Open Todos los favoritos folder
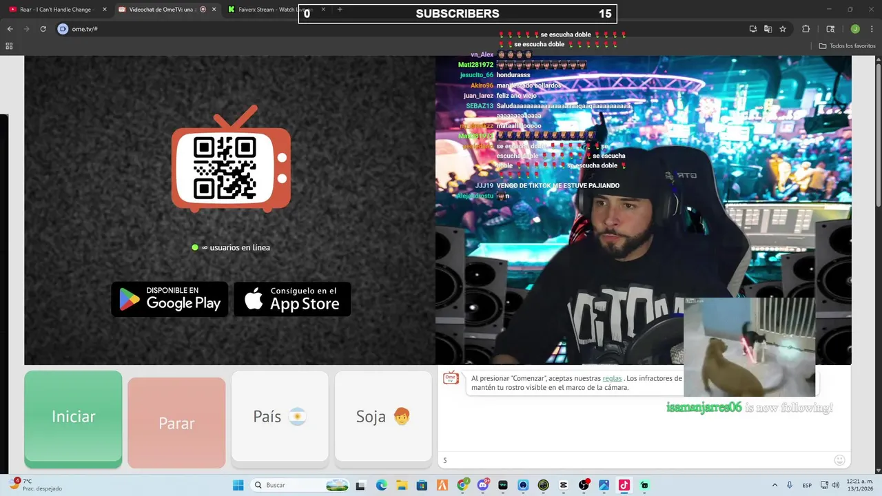The image size is (882, 496). click(x=847, y=46)
